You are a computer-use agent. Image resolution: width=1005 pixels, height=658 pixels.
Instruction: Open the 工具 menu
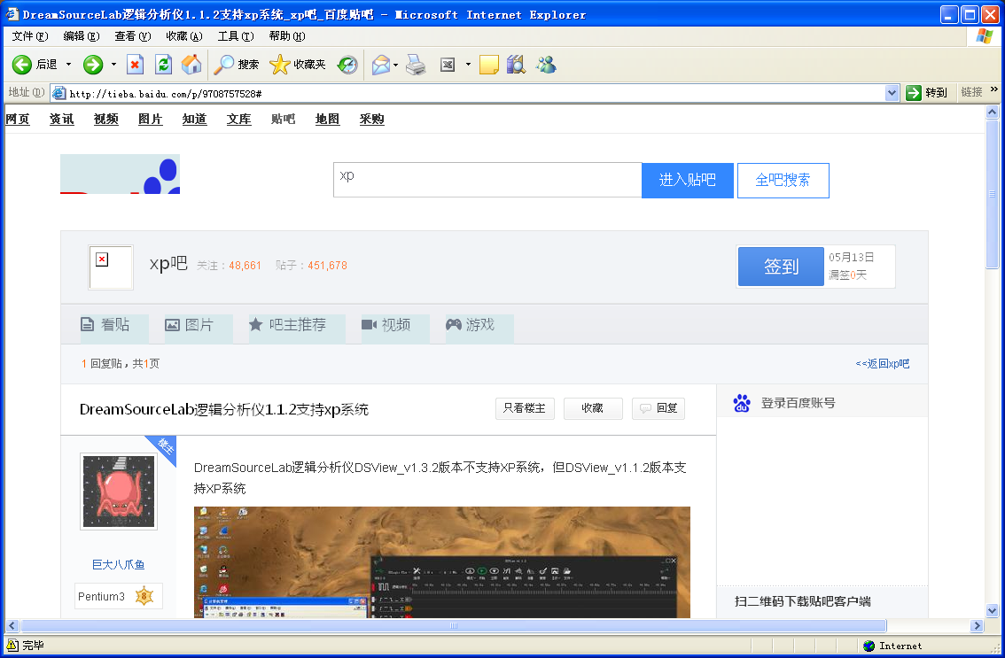(236, 36)
